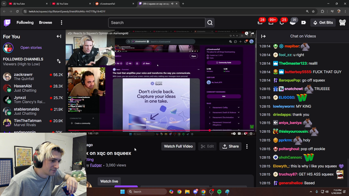Image resolution: width=349 pixels, height=196 pixels.
Task: Focus the Twitch Search field
Action: [x=157, y=23]
